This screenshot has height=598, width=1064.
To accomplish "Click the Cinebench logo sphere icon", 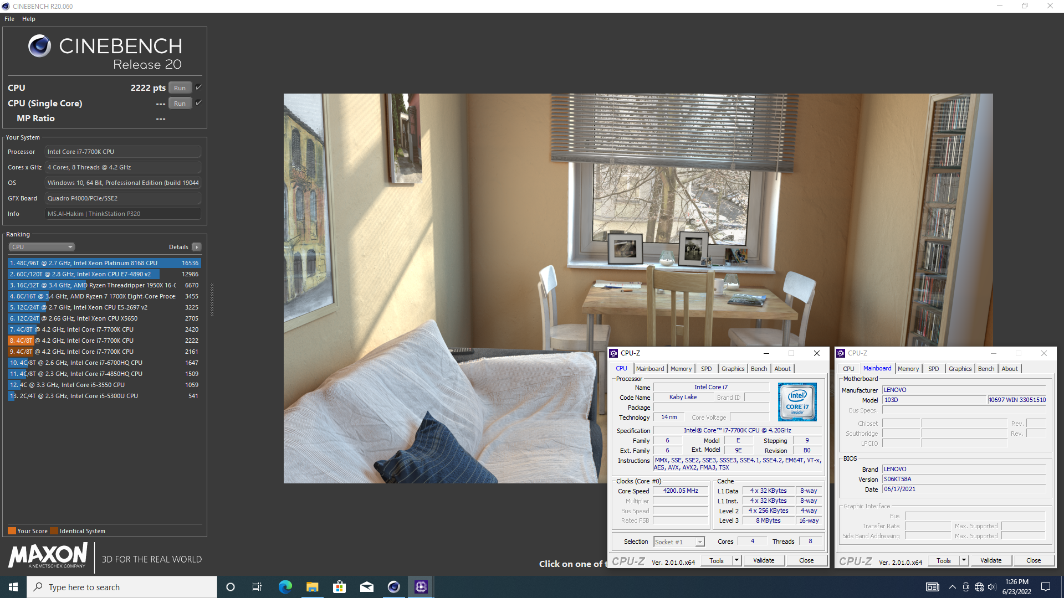I will coord(40,46).
